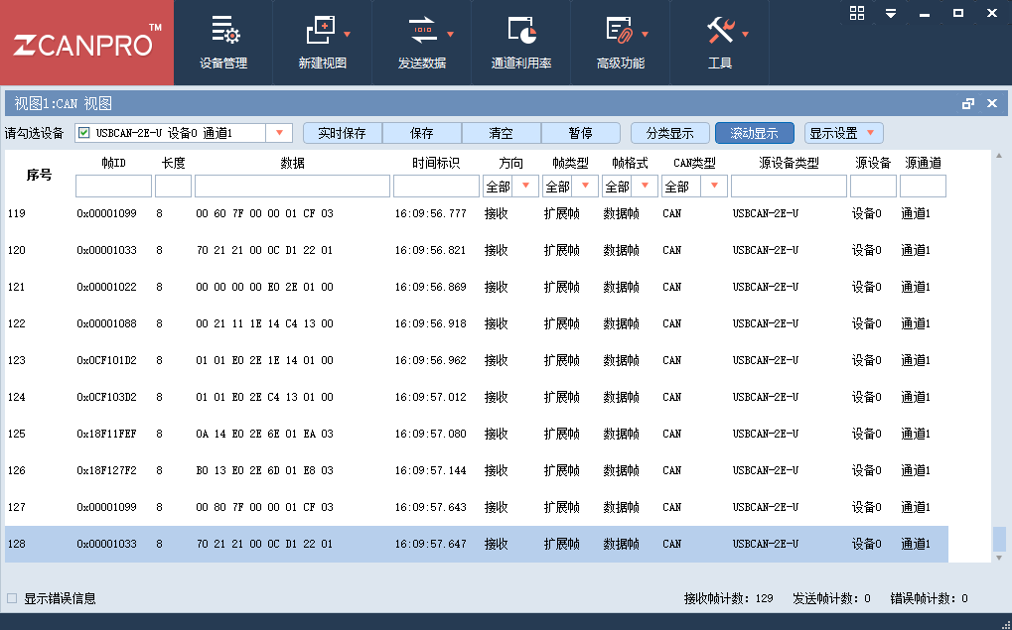
Task: Undock the CAN view using the float icon
Action: [970, 102]
